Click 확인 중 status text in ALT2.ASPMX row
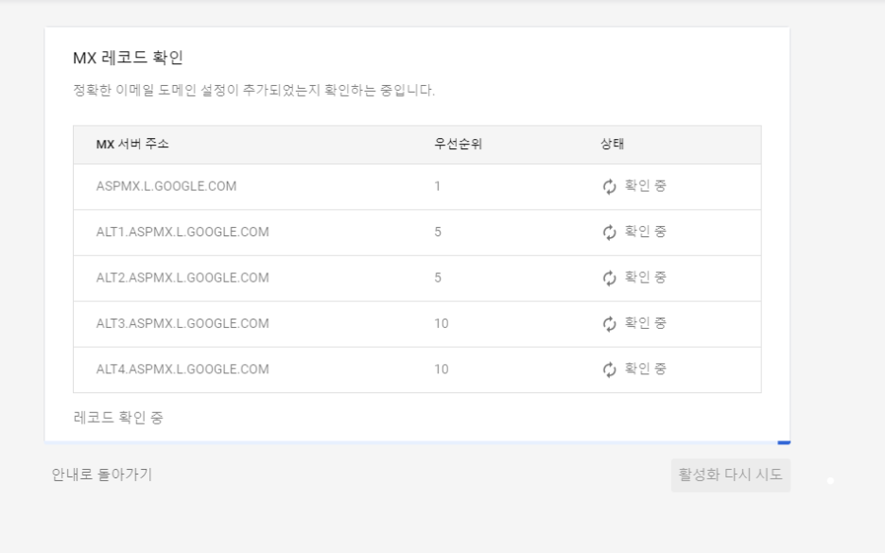The height and width of the screenshot is (553, 885). click(645, 277)
